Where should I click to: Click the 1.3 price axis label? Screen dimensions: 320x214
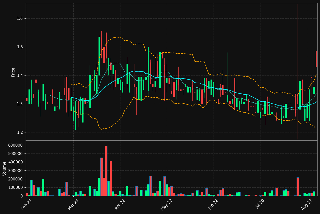click(20, 104)
